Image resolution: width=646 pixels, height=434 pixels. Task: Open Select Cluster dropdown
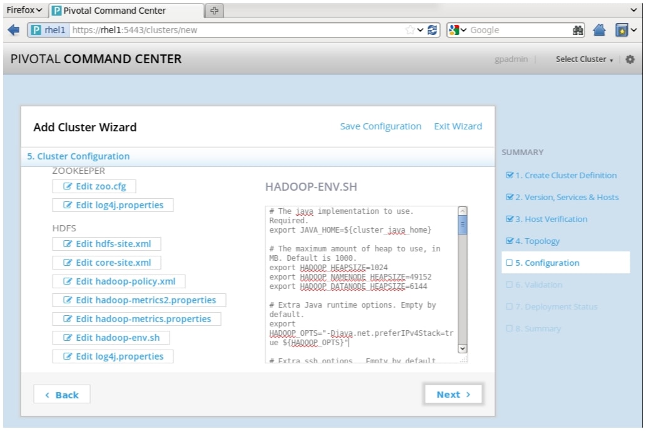click(584, 59)
